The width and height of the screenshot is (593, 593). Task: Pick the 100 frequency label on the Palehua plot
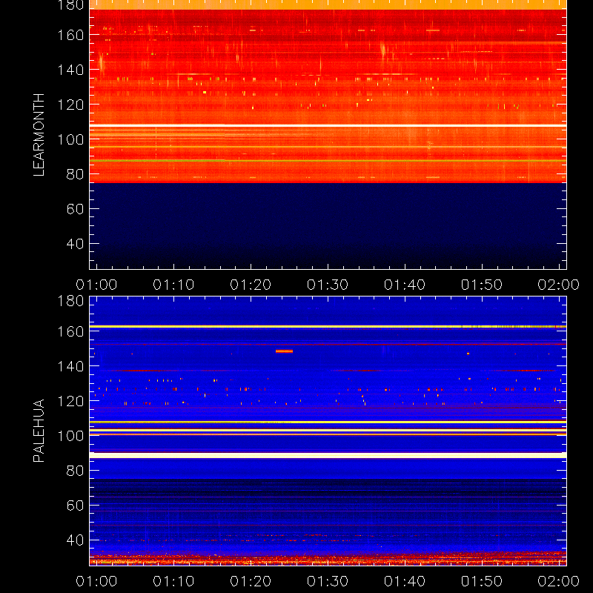click(x=70, y=436)
